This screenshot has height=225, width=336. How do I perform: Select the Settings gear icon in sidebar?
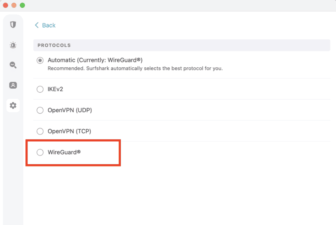[13, 105]
